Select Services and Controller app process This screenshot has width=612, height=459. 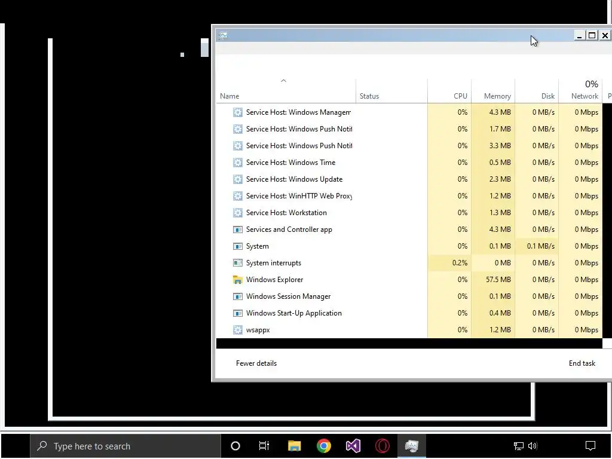pos(289,229)
